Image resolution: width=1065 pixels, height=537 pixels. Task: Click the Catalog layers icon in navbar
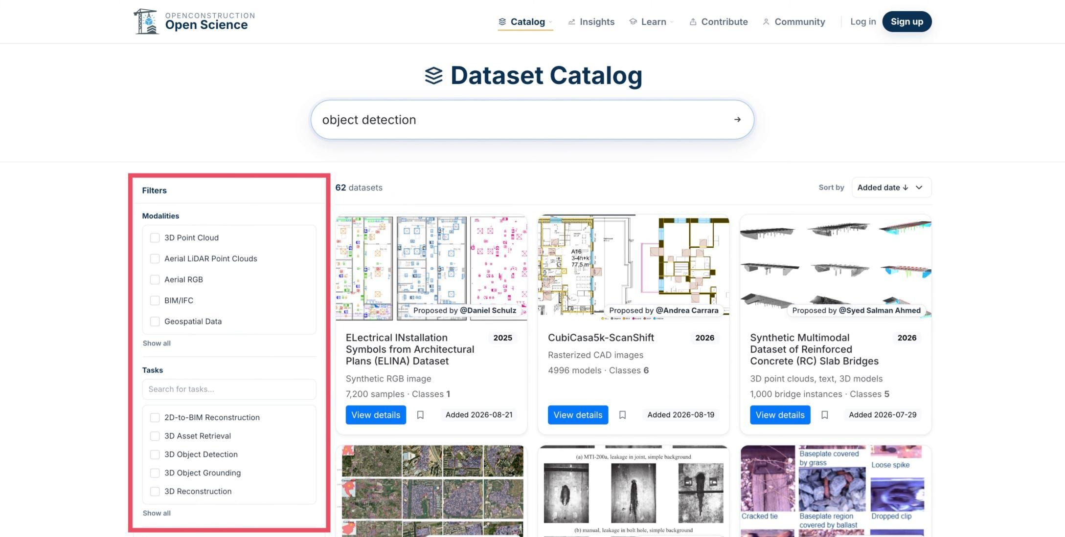(502, 21)
